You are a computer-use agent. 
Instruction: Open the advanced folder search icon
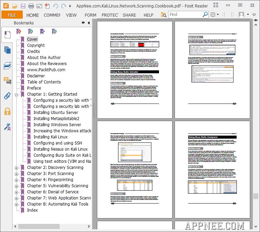pos(163,15)
